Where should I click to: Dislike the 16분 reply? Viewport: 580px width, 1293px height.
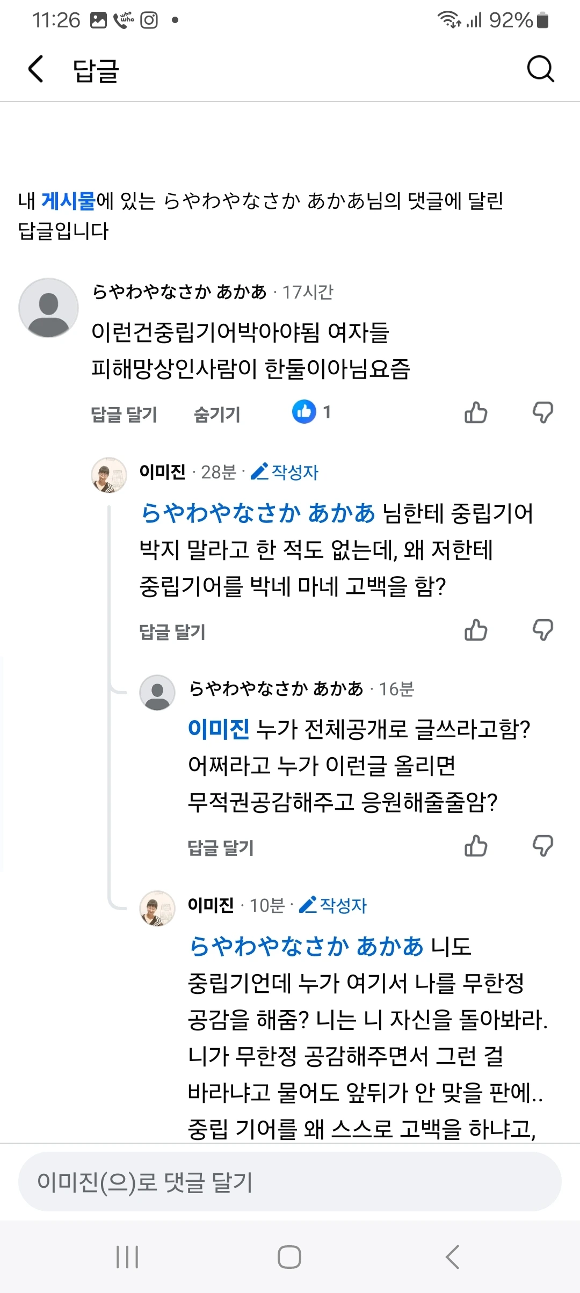[x=542, y=846]
